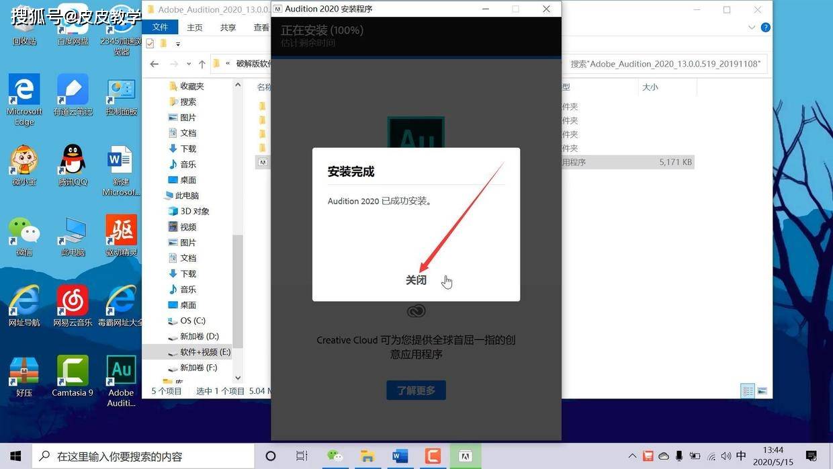
Task: Go back in File Explorer
Action: (x=155, y=64)
